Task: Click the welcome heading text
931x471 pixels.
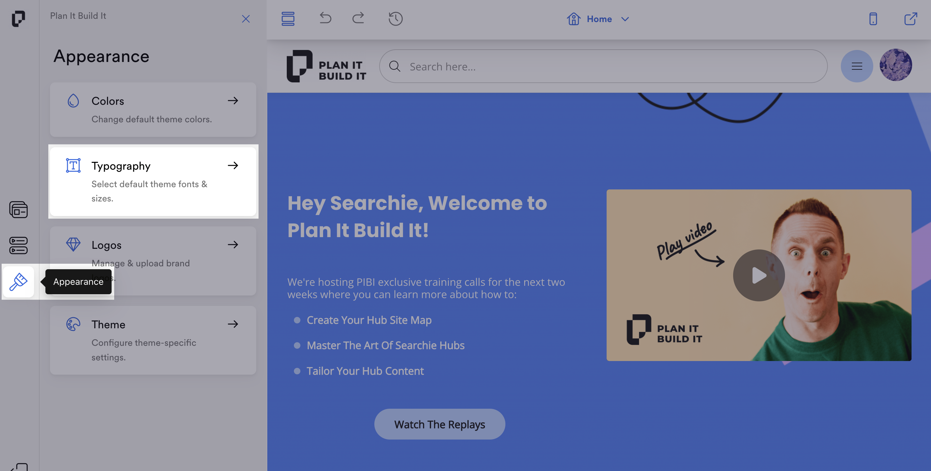Action: pyautogui.click(x=417, y=216)
